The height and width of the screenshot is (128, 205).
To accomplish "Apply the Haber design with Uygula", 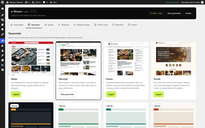I will pos(16,94).
